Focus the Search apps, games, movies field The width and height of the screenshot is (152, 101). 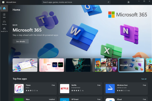76,2
